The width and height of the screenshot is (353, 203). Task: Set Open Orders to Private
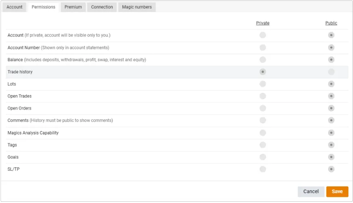[263, 108]
